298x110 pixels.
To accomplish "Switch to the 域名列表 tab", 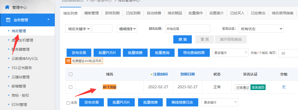I will [x=70, y=13].
